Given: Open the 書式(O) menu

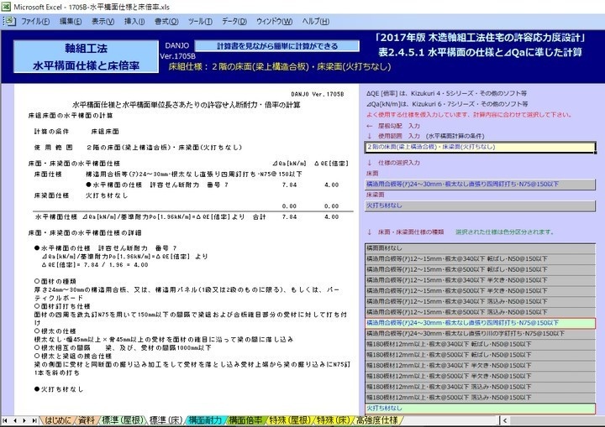Looking at the screenshot, I should point(166,22).
